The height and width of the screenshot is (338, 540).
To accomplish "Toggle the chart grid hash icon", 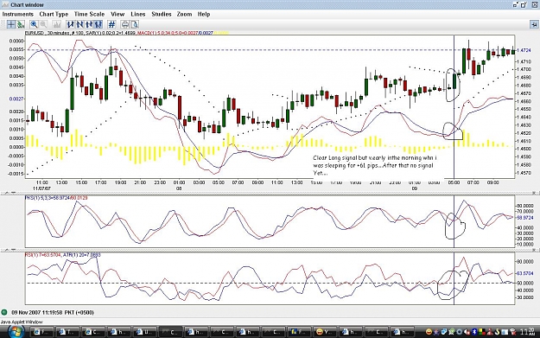I will 111,24.
